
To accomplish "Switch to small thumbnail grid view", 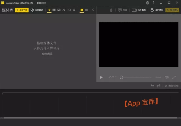I will (x=86, y=10).
